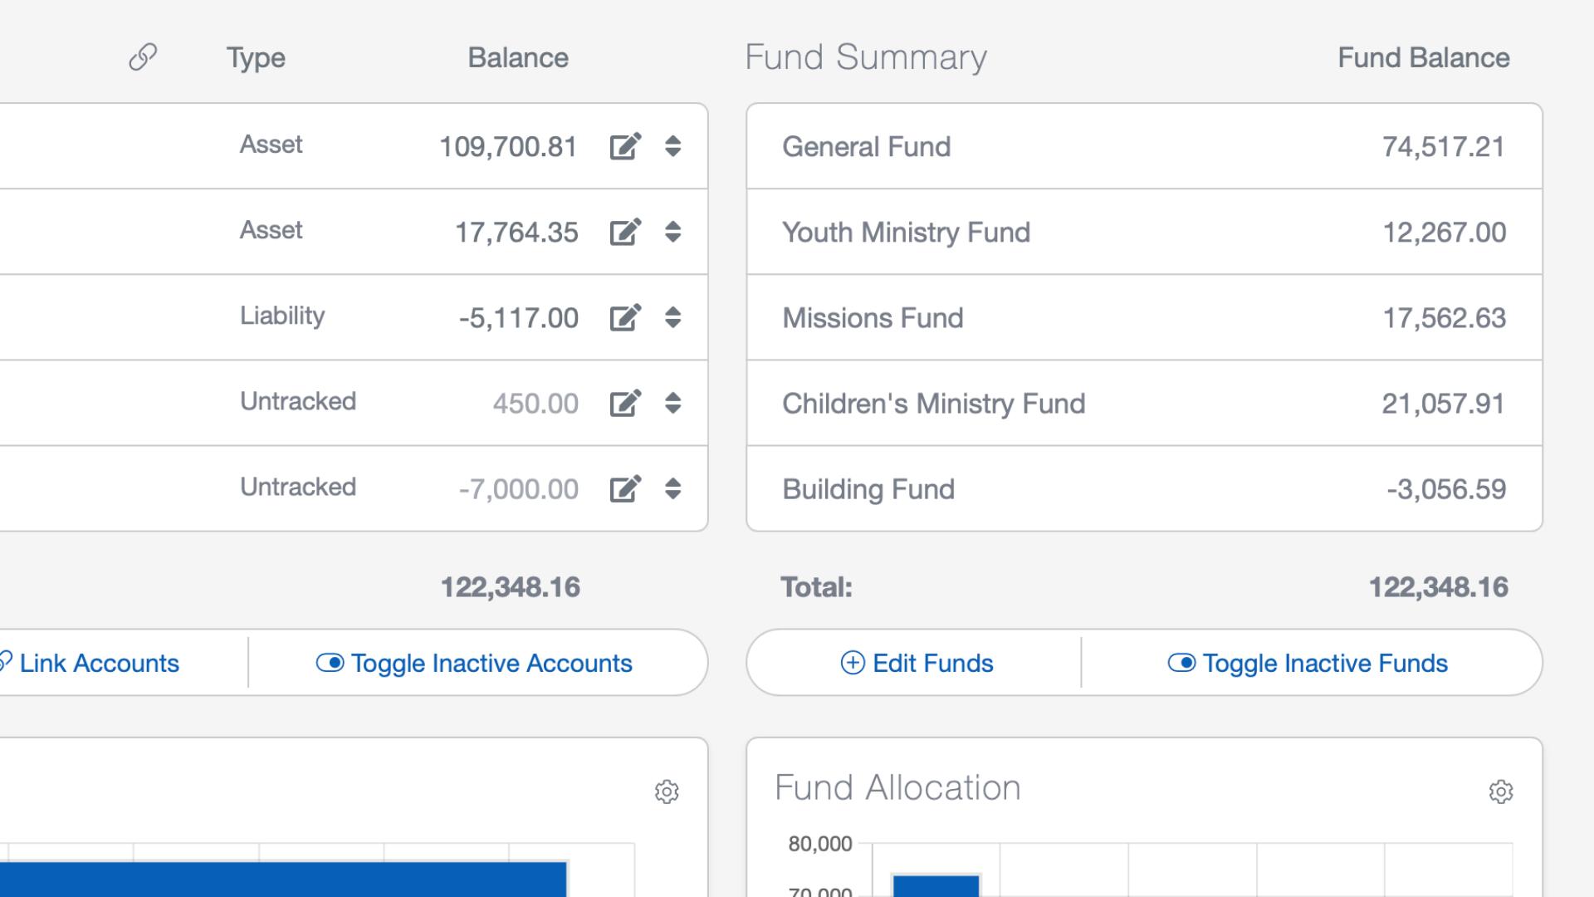The image size is (1594, 897).
Task: Reorder the 17,764.35 account with sort arrows
Action: pyautogui.click(x=673, y=232)
